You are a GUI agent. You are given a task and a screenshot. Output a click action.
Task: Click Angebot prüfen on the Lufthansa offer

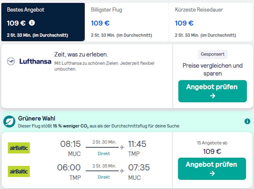(212, 91)
